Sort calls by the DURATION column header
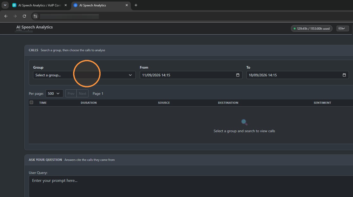Image resolution: width=353 pixels, height=197 pixels. (x=89, y=103)
